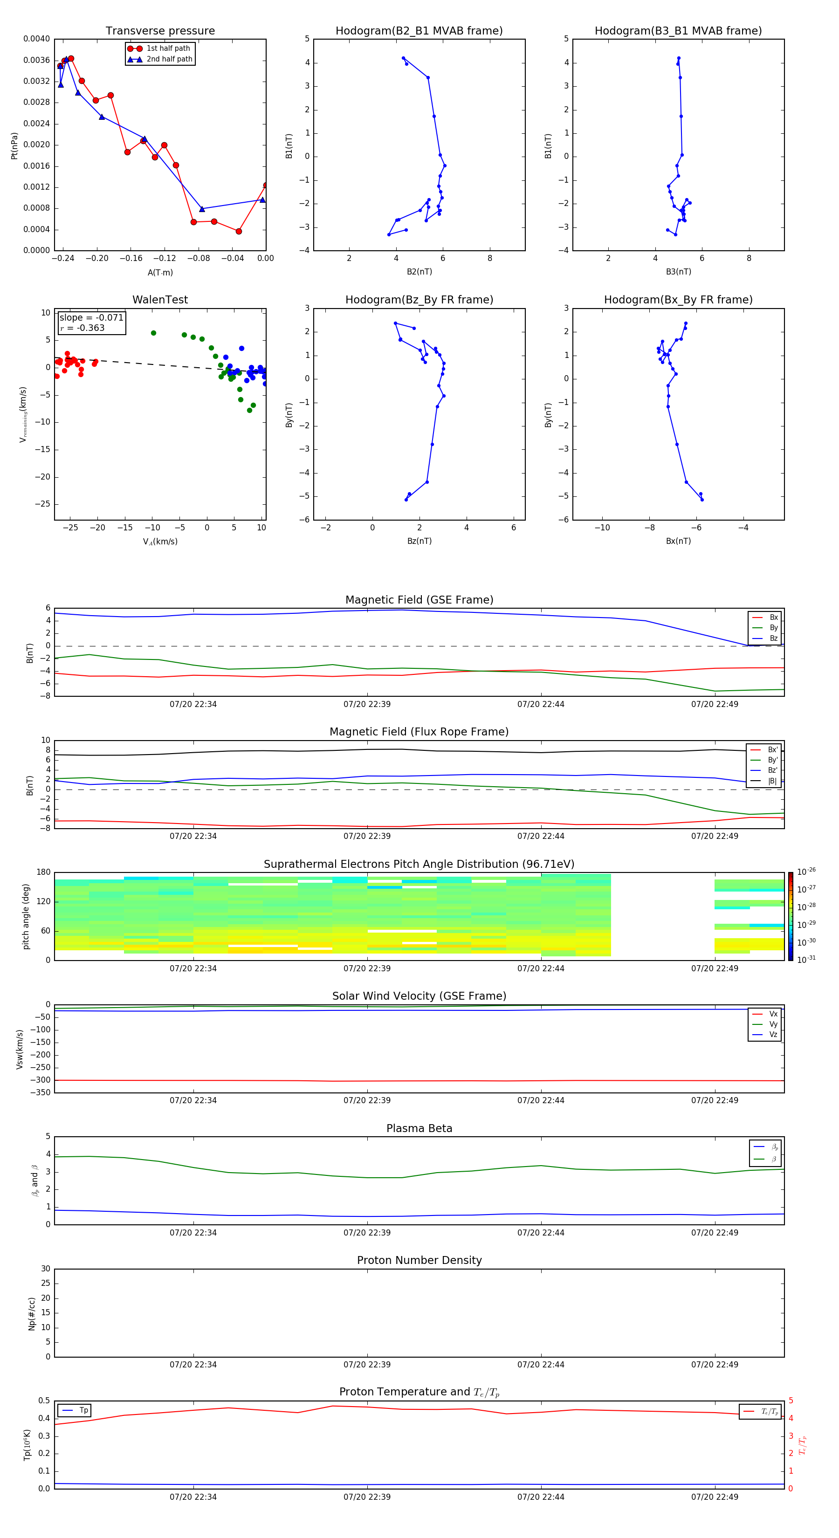This screenshot has height=1538, width=839.
Task: Click the 'Bz(nT)' x-axis label
Action: [419, 541]
